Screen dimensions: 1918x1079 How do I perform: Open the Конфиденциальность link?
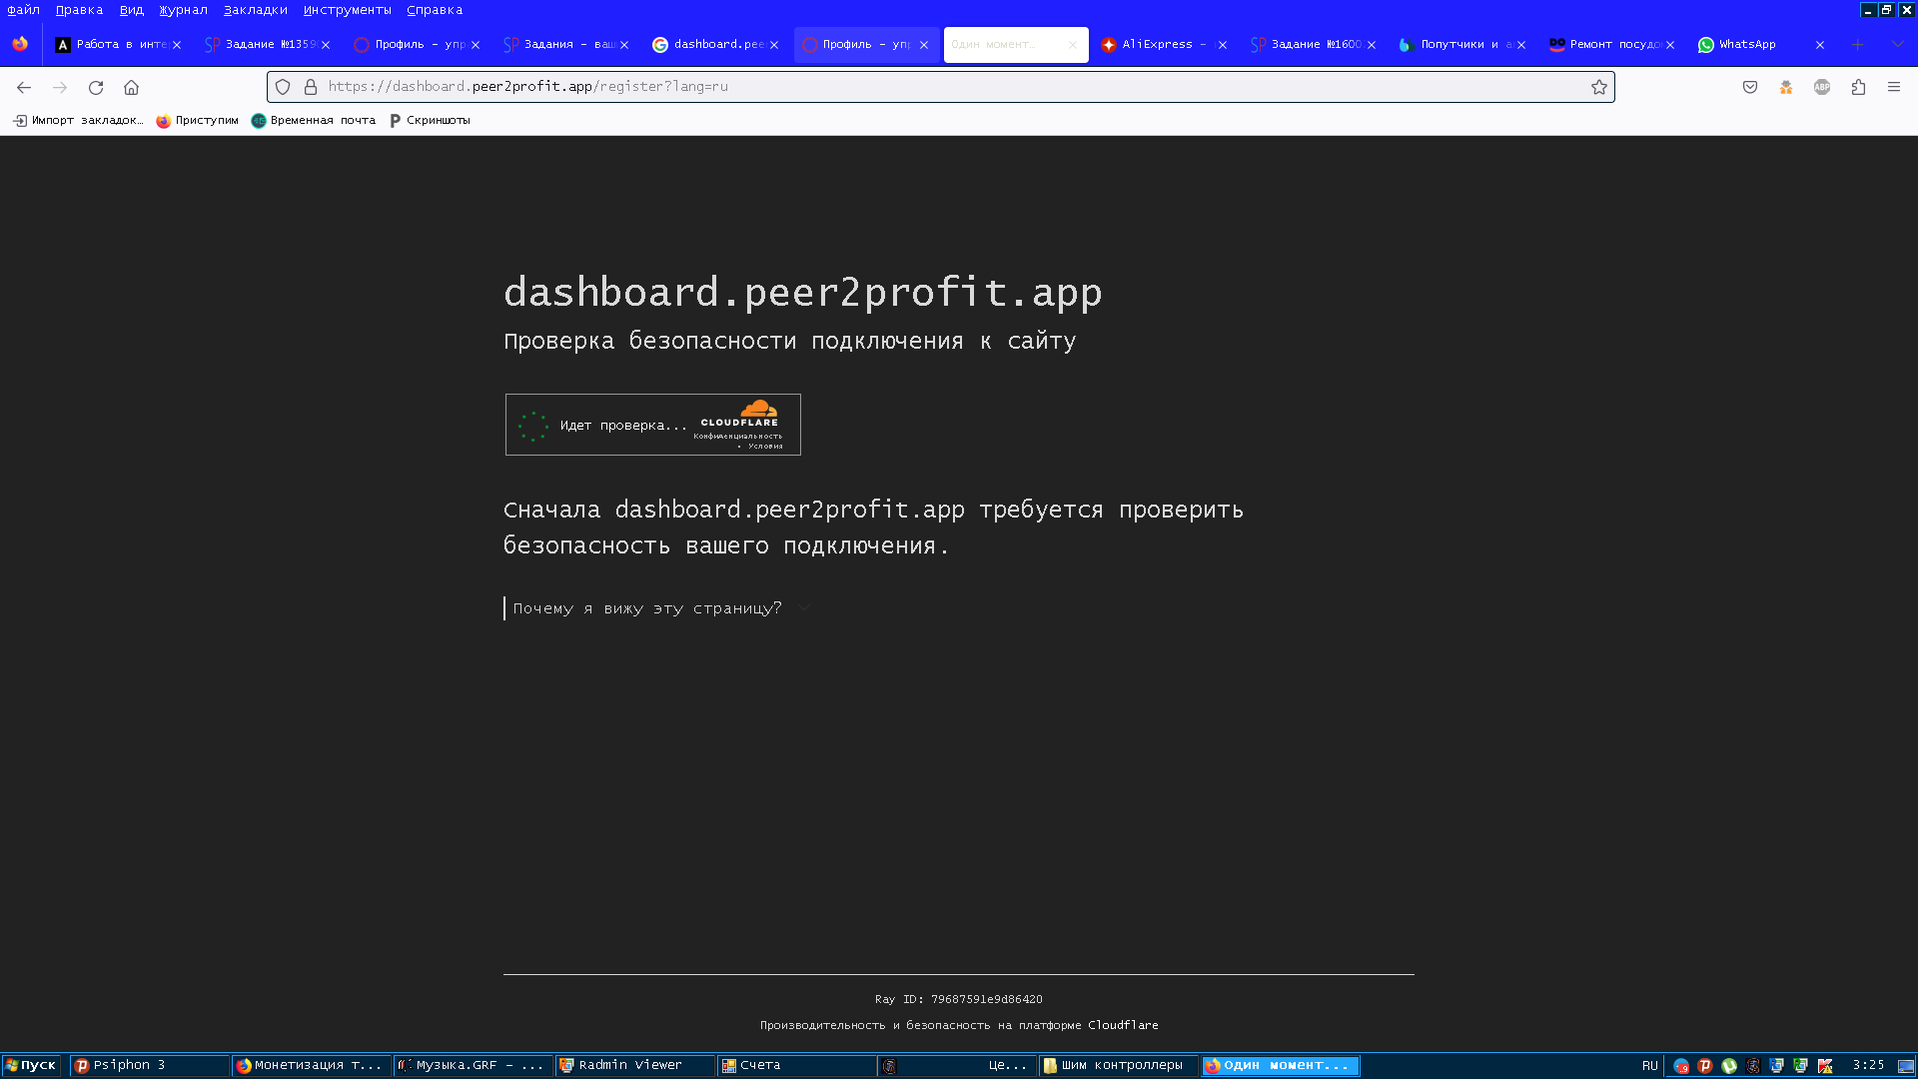pyautogui.click(x=738, y=437)
